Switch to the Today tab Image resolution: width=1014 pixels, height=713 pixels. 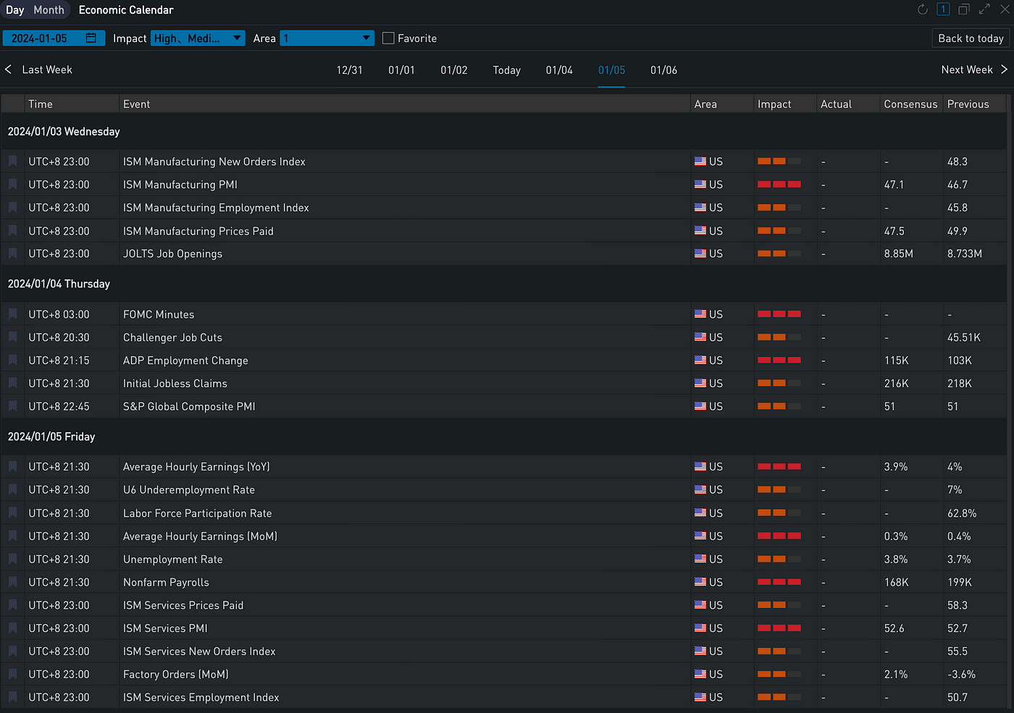tap(506, 70)
